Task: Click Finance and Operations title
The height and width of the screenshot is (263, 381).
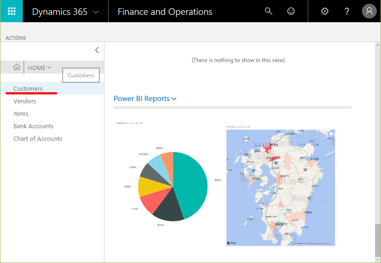Action: pyautogui.click(x=165, y=12)
